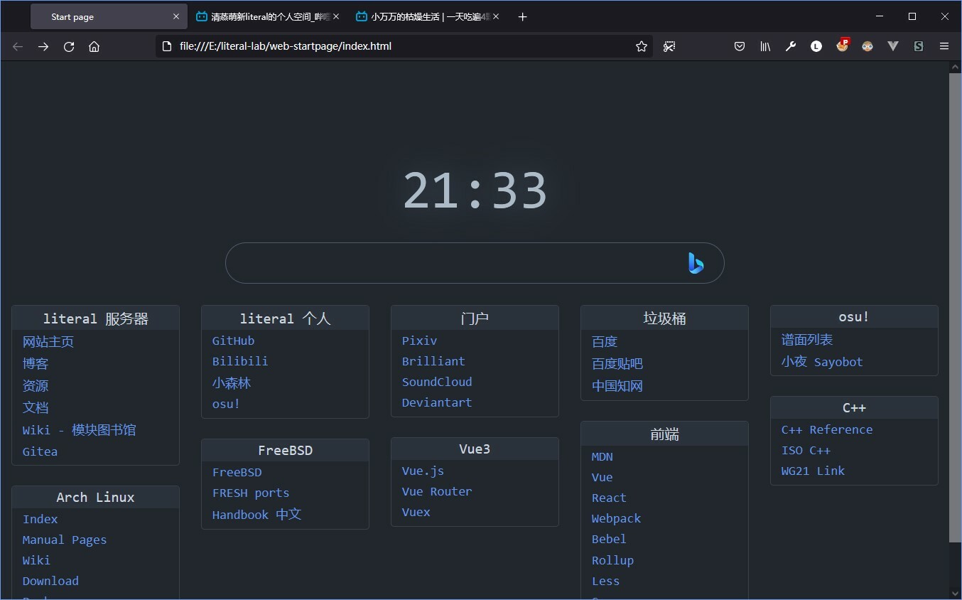Click the page vertical scrollbar
Screen dimensions: 962x600
pos(955,307)
